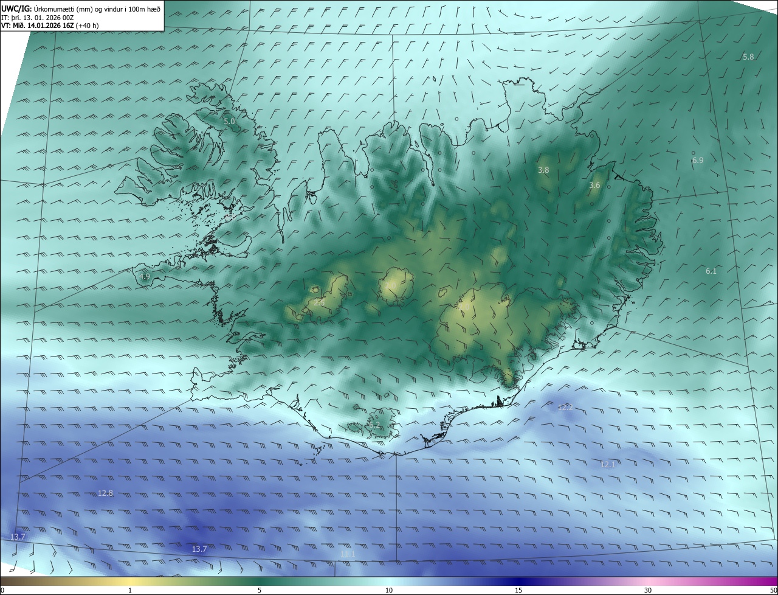Click the 6.2 value label
This screenshot has height=595, width=778.
click(373, 425)
